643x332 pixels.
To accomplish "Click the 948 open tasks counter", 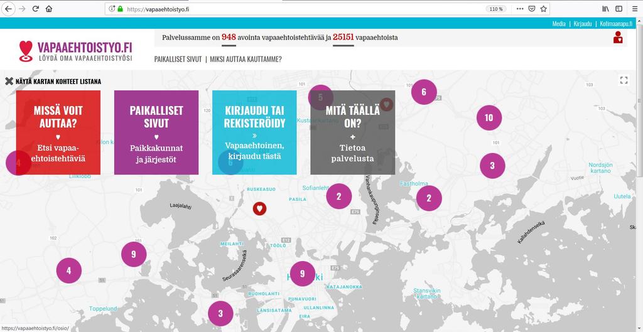I will tap(229, 37).
